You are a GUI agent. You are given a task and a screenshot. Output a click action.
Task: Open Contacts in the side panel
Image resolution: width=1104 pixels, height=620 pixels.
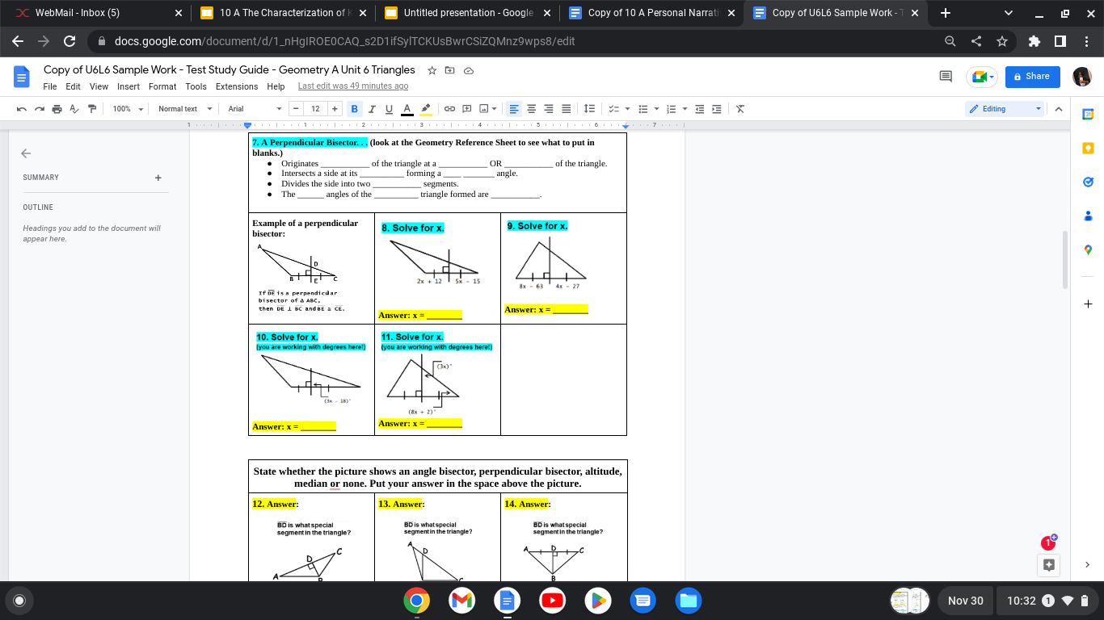(1088, 216)
